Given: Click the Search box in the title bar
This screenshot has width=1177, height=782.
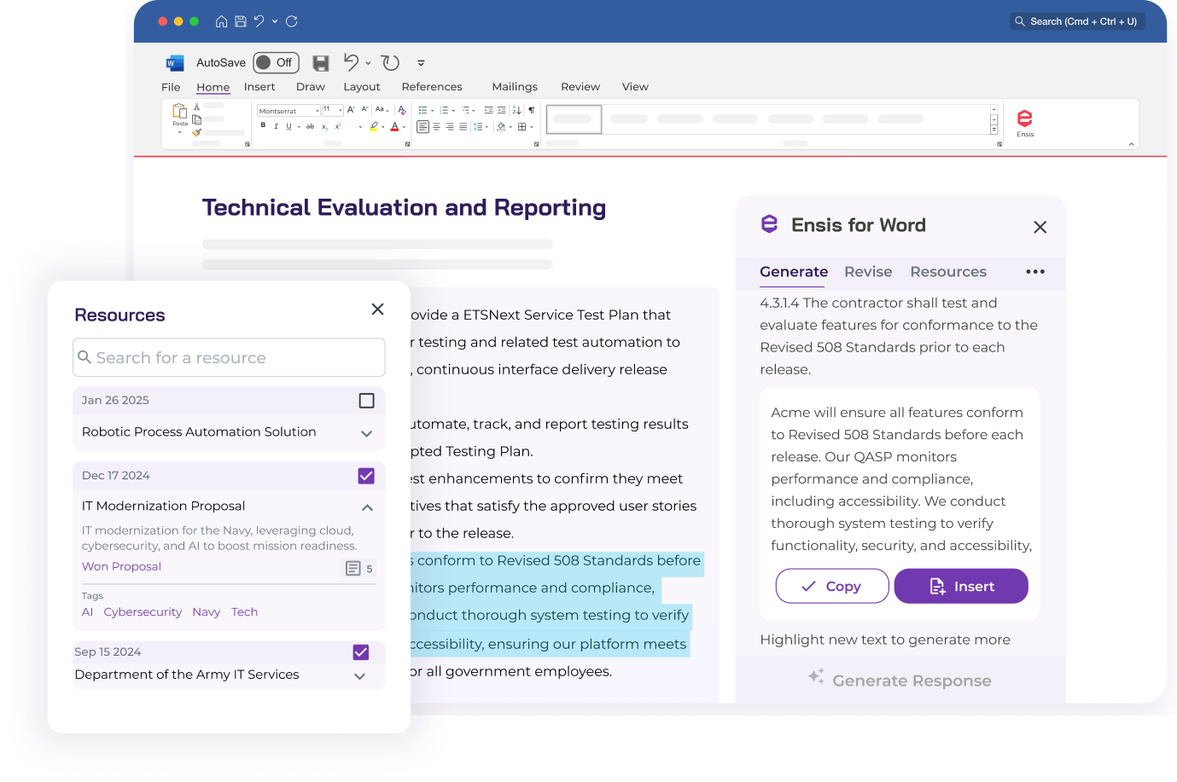Looking at the screenshot, I should 1077,21.
